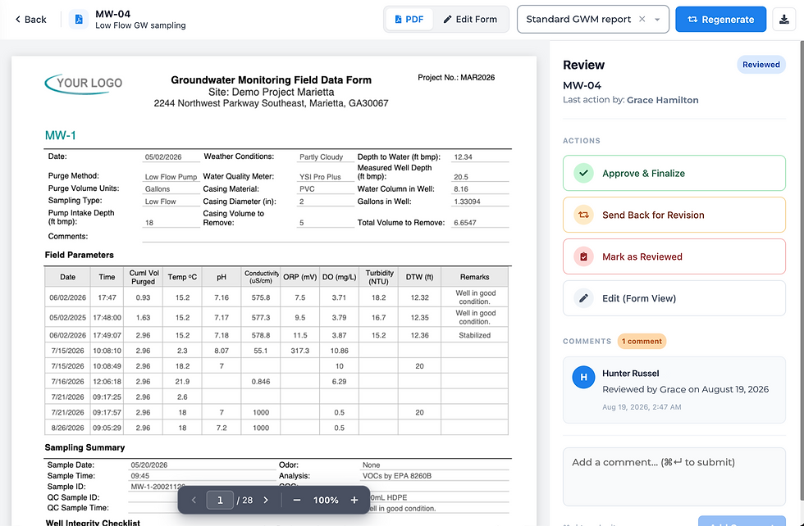
Task: Click the pencil icon for Edit Form View
Action: tap(583, 298)
